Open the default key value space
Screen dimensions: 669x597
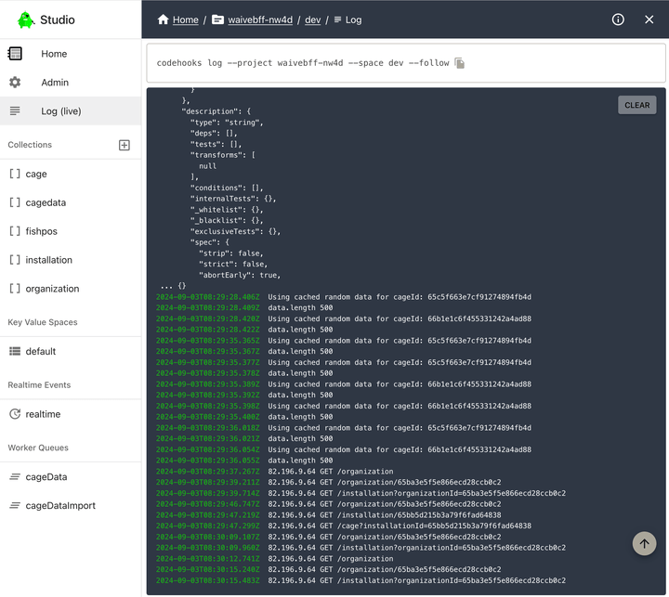click(x=71, y=351)
